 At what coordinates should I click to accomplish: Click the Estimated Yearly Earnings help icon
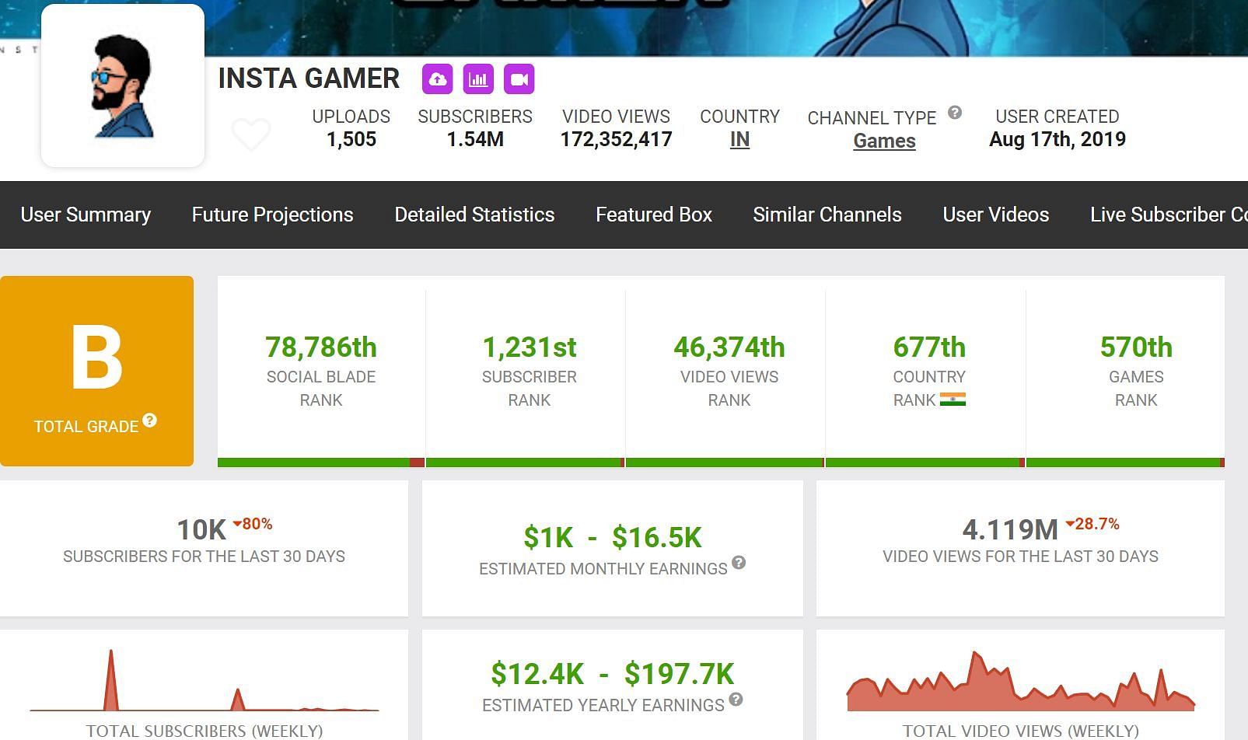[x=736, y=699]
